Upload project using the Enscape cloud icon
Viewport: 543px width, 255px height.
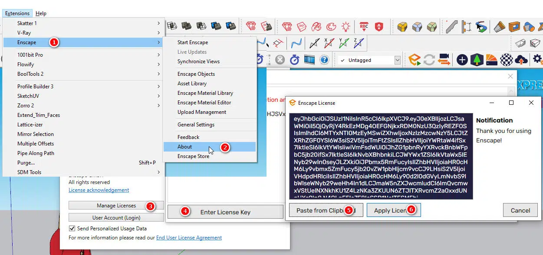[521, 59]
